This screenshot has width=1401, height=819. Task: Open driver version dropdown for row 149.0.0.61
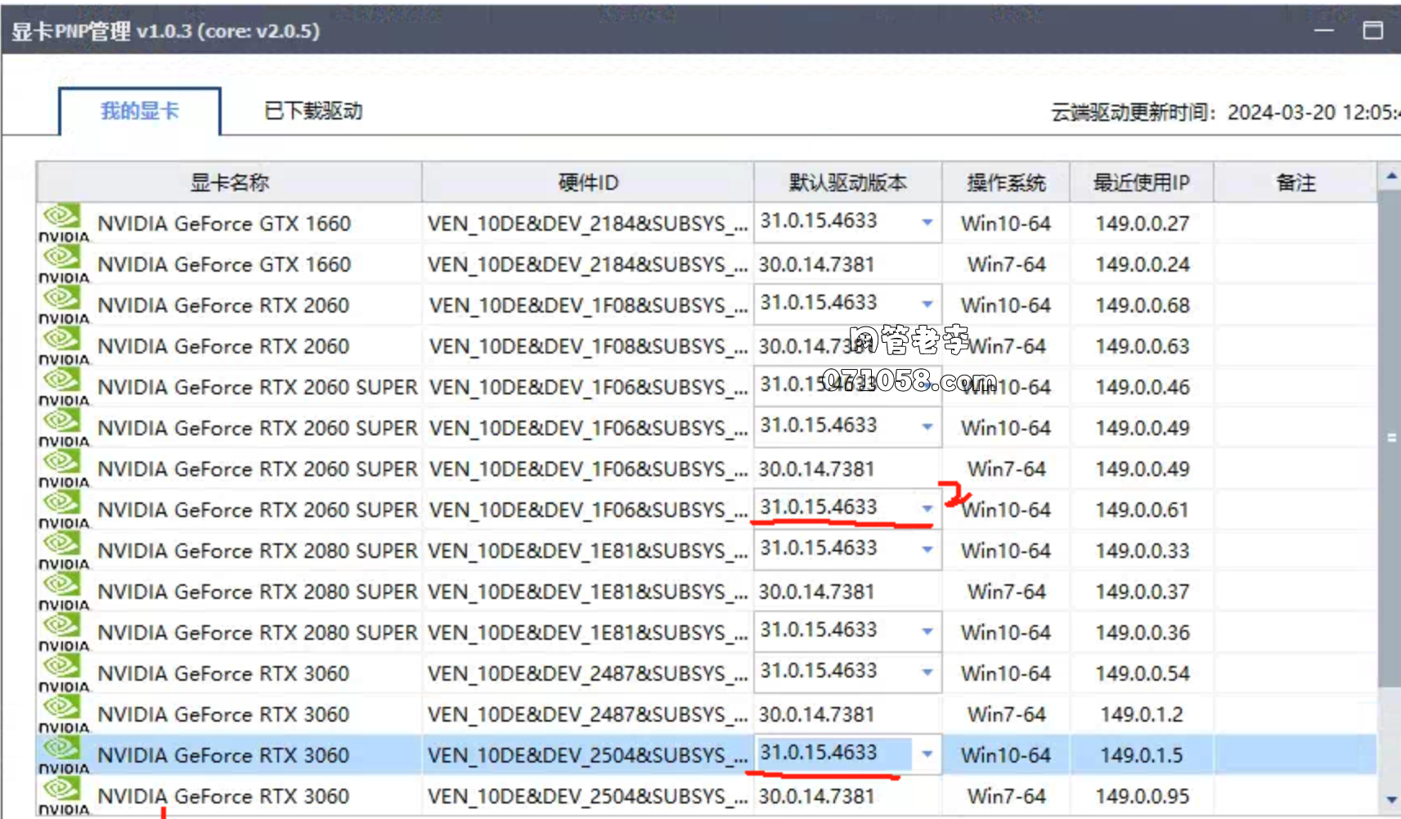click(x=927, y=509)
